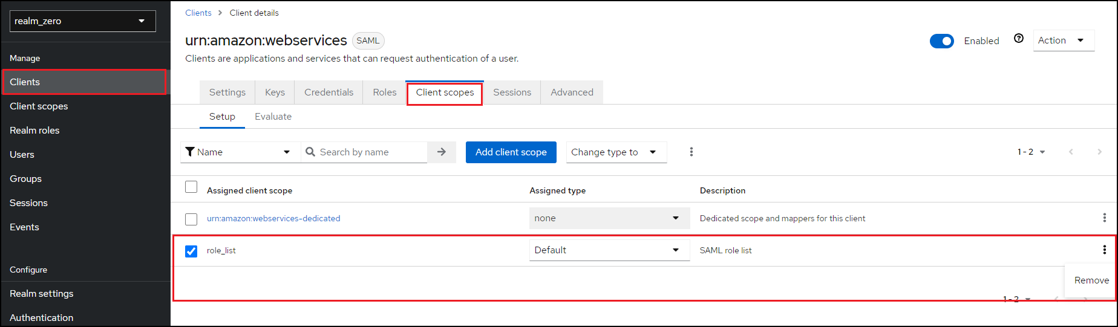Viewport: 1118px width, 327px height.
Task: Open the Change type to dropdown
Action: tap(616, 152)
